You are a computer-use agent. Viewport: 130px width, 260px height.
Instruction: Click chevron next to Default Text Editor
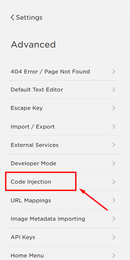[114, 90]
